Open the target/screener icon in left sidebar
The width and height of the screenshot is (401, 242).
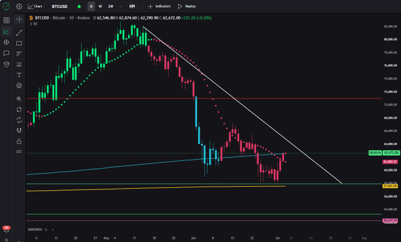tap(6, 42)
